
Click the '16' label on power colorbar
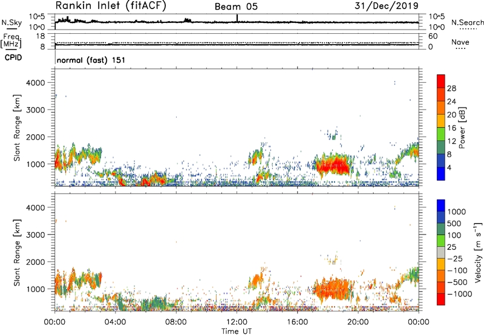coord(451,128)
